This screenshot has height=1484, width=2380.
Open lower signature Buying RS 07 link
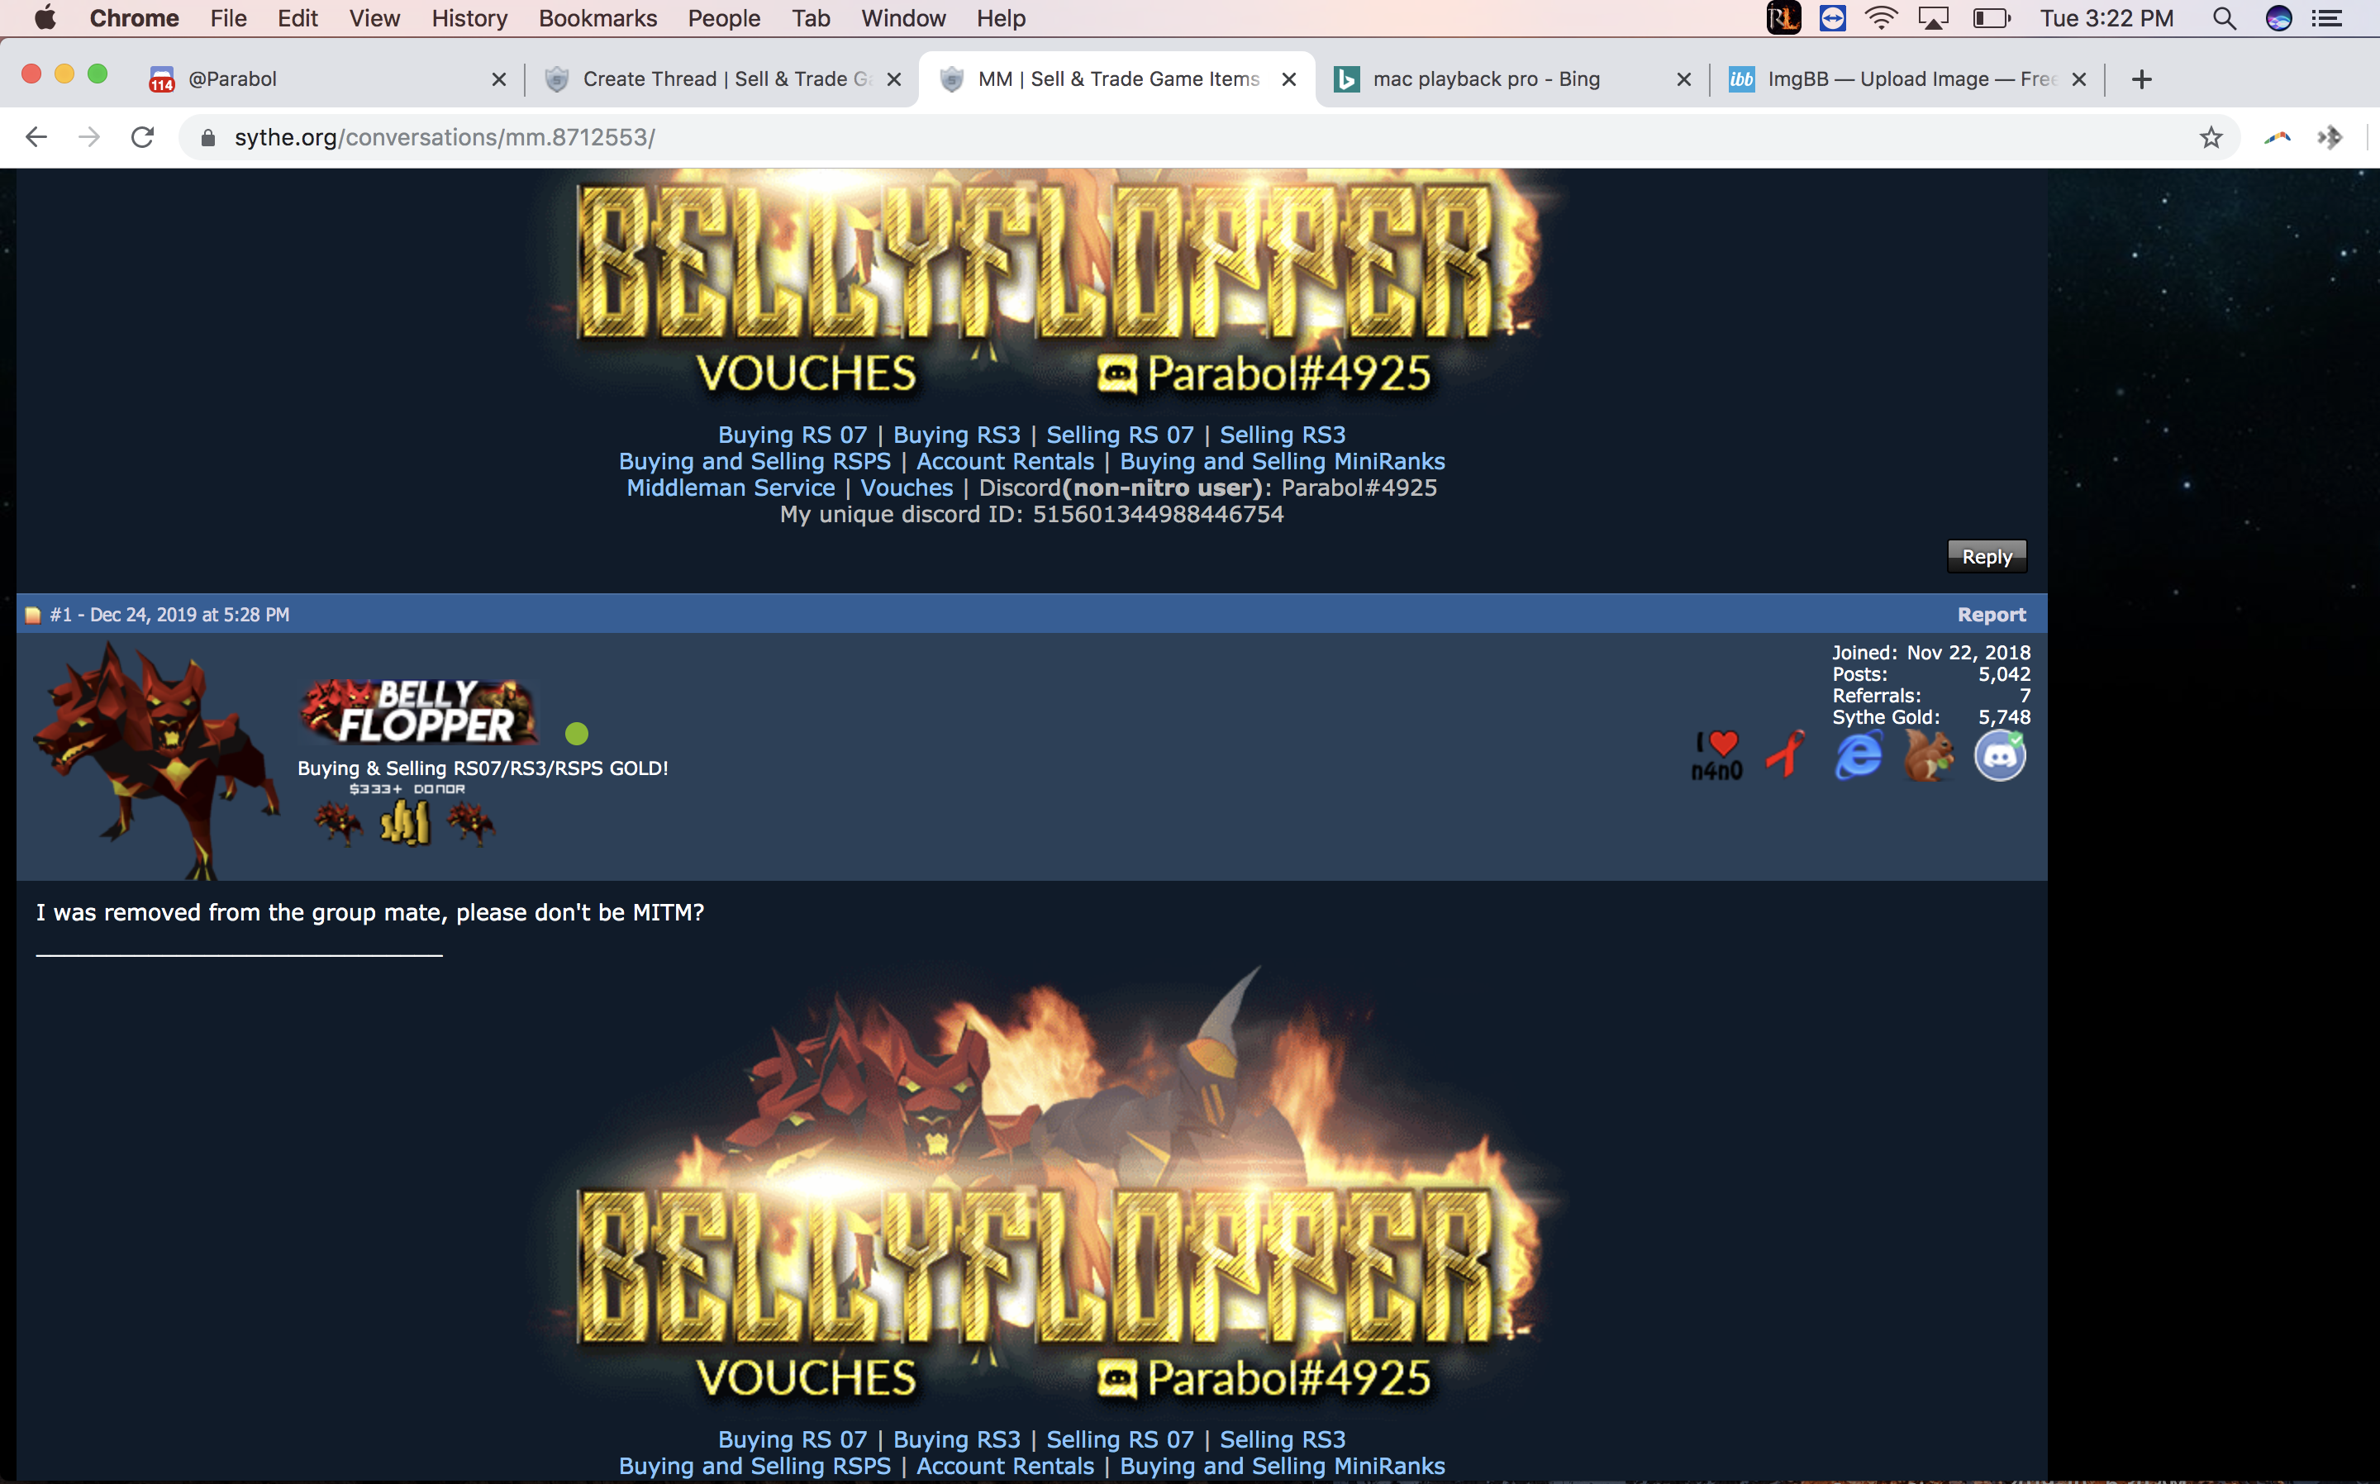(793, 1440)
